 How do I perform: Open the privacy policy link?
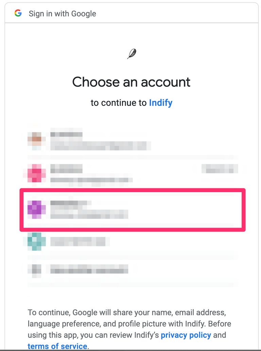coord(186,335)
